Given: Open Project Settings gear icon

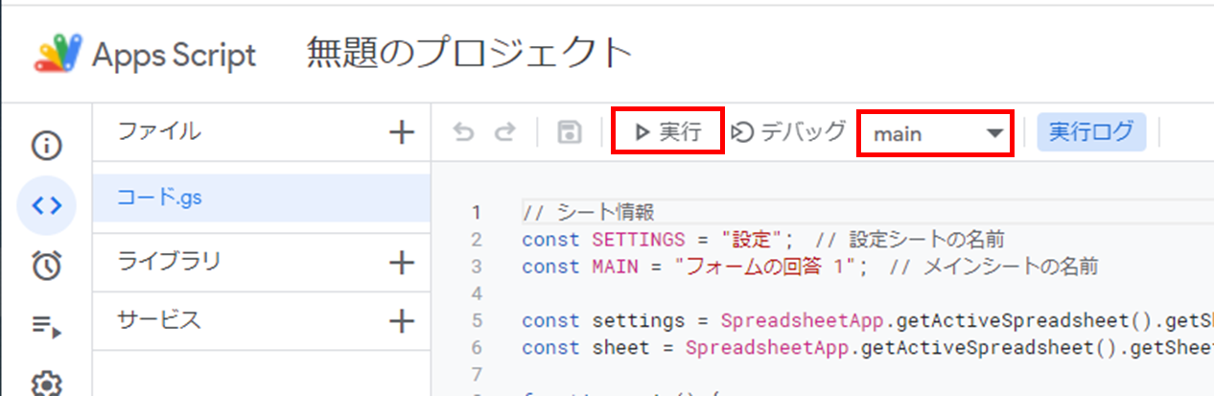Looking at the screenshot, I should tap(47, 384).
